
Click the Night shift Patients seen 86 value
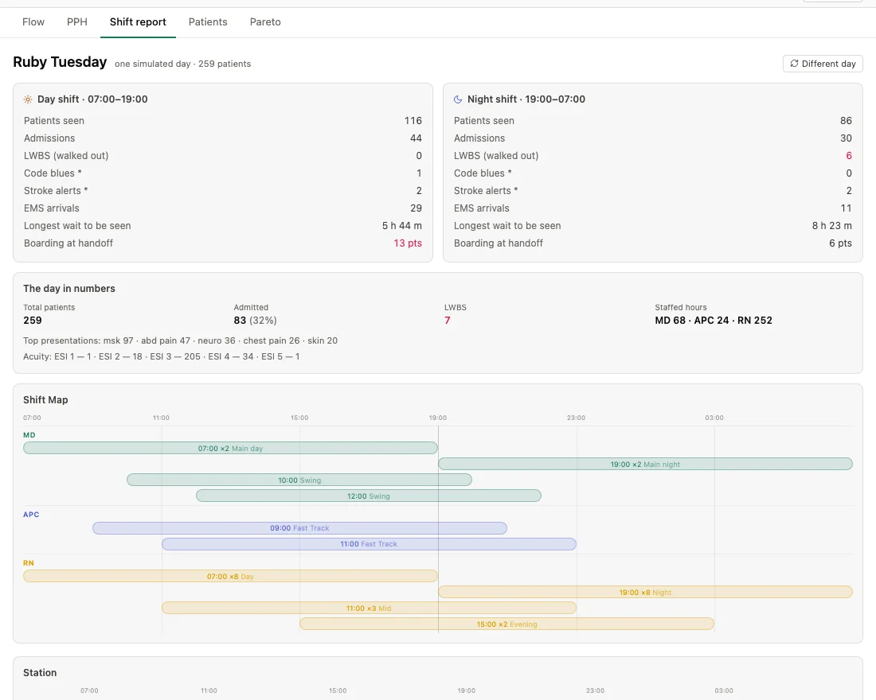846,121
